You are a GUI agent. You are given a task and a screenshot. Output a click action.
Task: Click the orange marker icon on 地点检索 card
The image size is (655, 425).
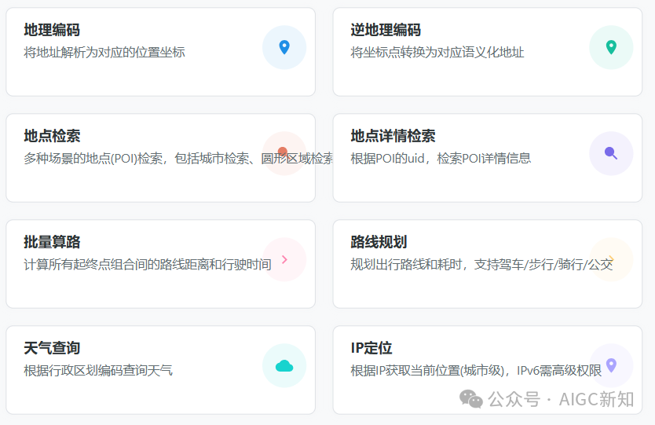tap(283, 152)
